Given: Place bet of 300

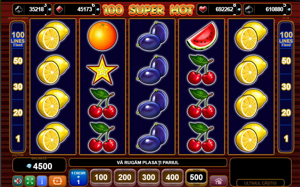Looking at the screenshot, I should tap(149, 178).
